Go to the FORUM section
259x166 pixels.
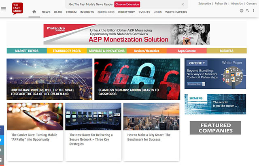pyautogui.click(x=71, y=12)
